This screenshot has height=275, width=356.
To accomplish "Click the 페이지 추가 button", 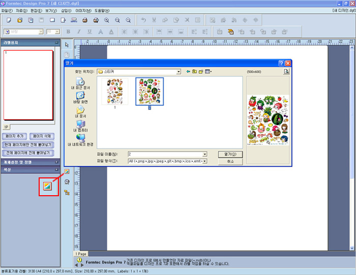I will pyautogui.click(x=15, y=136).
